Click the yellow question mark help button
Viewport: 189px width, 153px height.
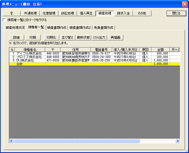tap(11, 13)
